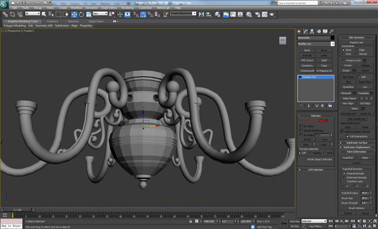Toggle the Angle Snap icon
The image size is (378, 229).
143,14
